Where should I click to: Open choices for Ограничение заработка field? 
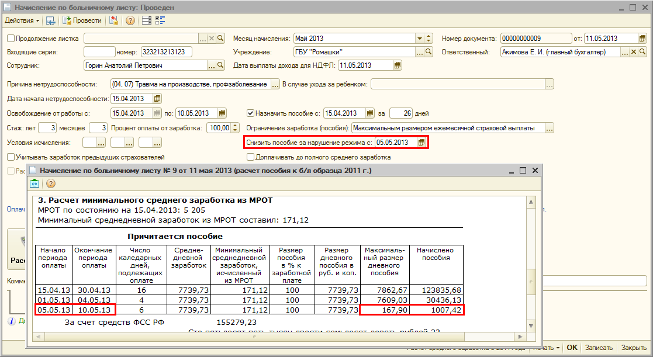[548, 128]
